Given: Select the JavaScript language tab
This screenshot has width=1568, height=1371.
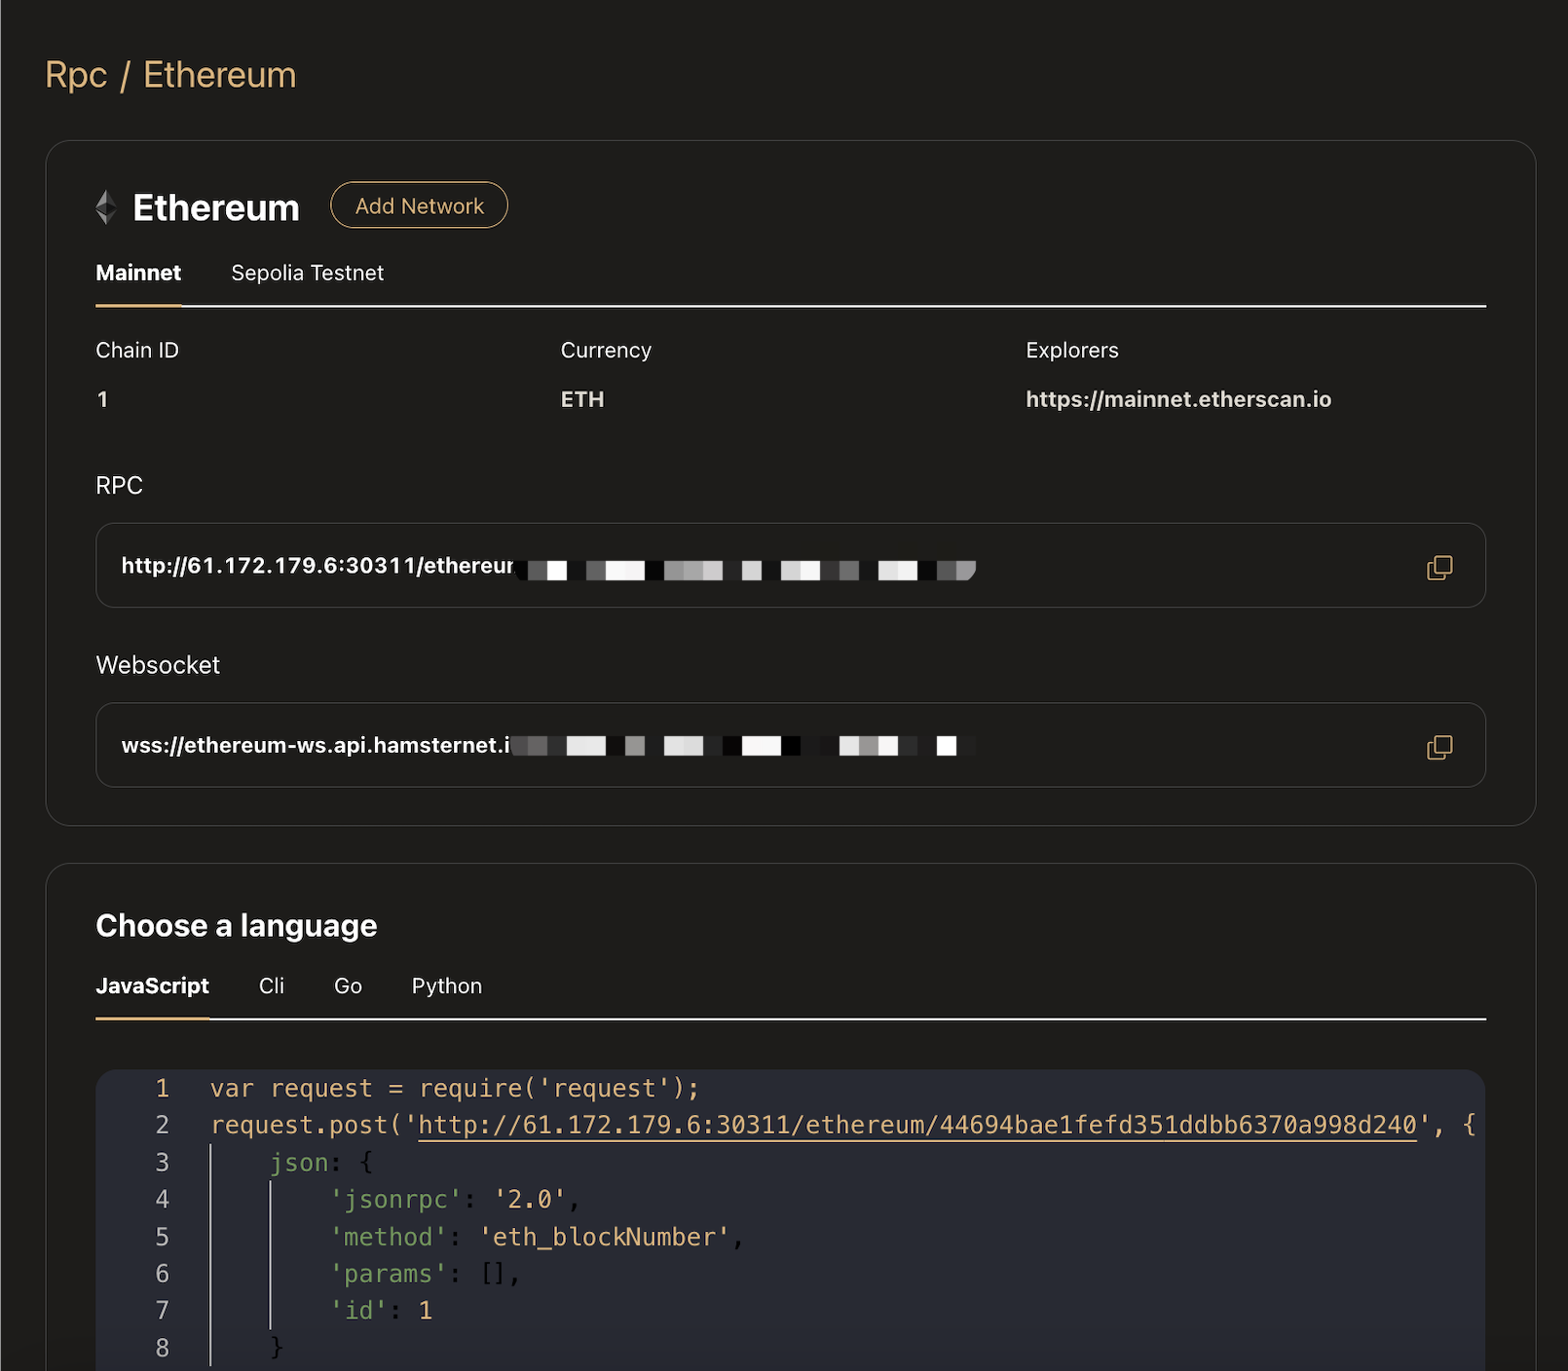Looking at the screenshot, I should click(152, 985).
